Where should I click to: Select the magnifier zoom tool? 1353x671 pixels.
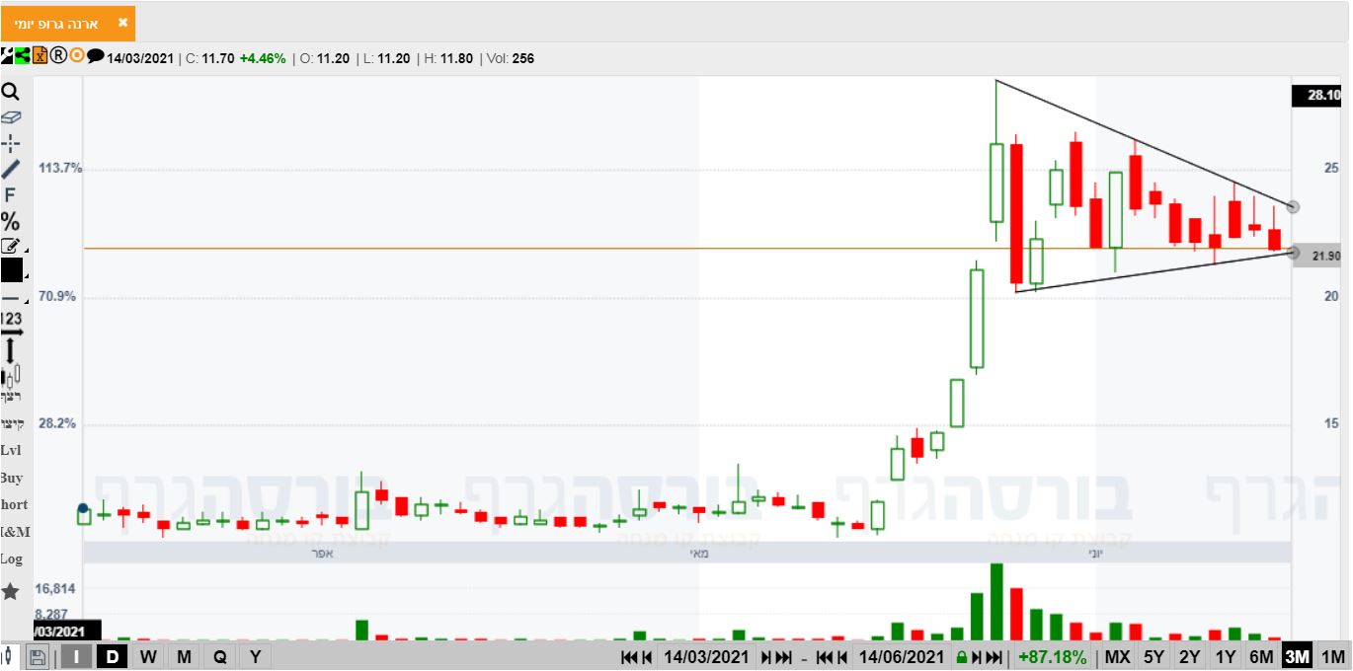11,92
